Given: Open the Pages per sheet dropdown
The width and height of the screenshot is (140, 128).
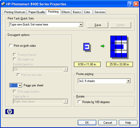Looking at the screenshot, I should [x=20, y=85].
